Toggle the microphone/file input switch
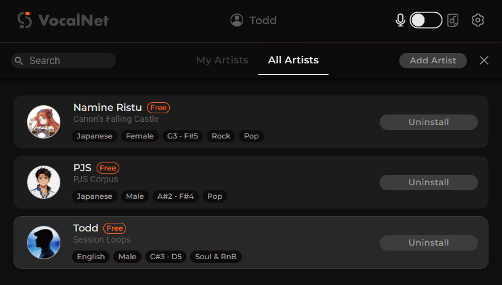 click(426, 20)
